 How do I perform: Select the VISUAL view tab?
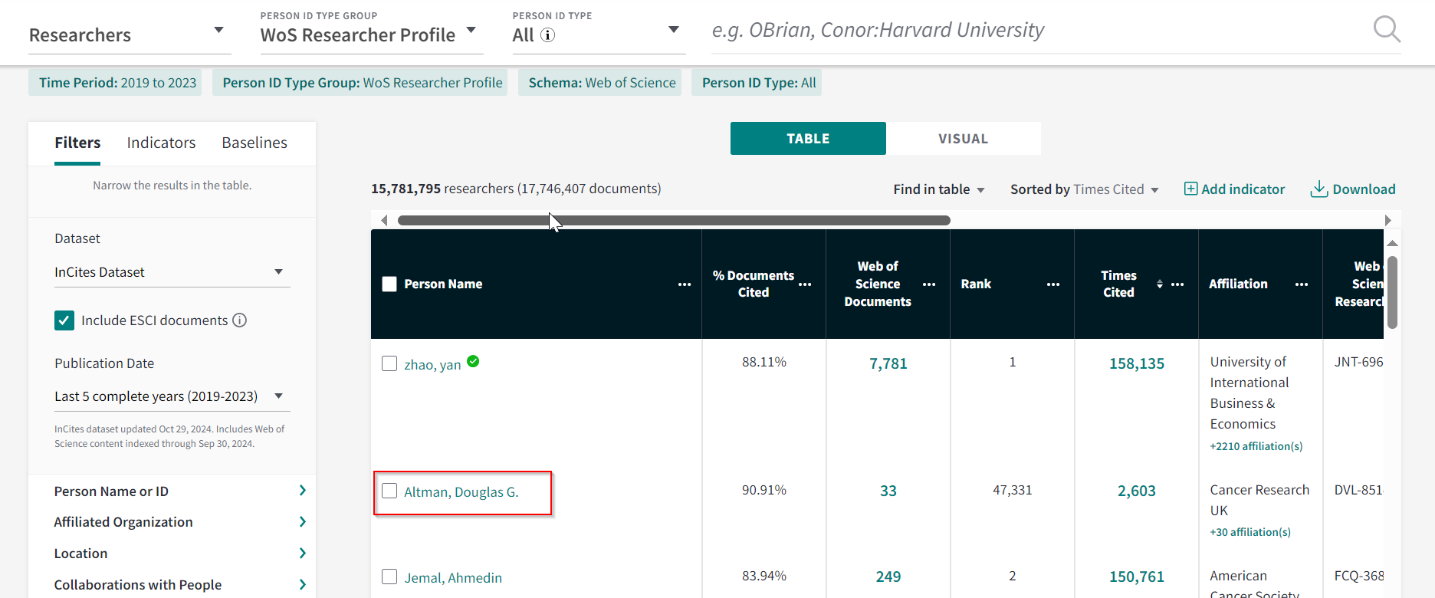pos(964,139)
